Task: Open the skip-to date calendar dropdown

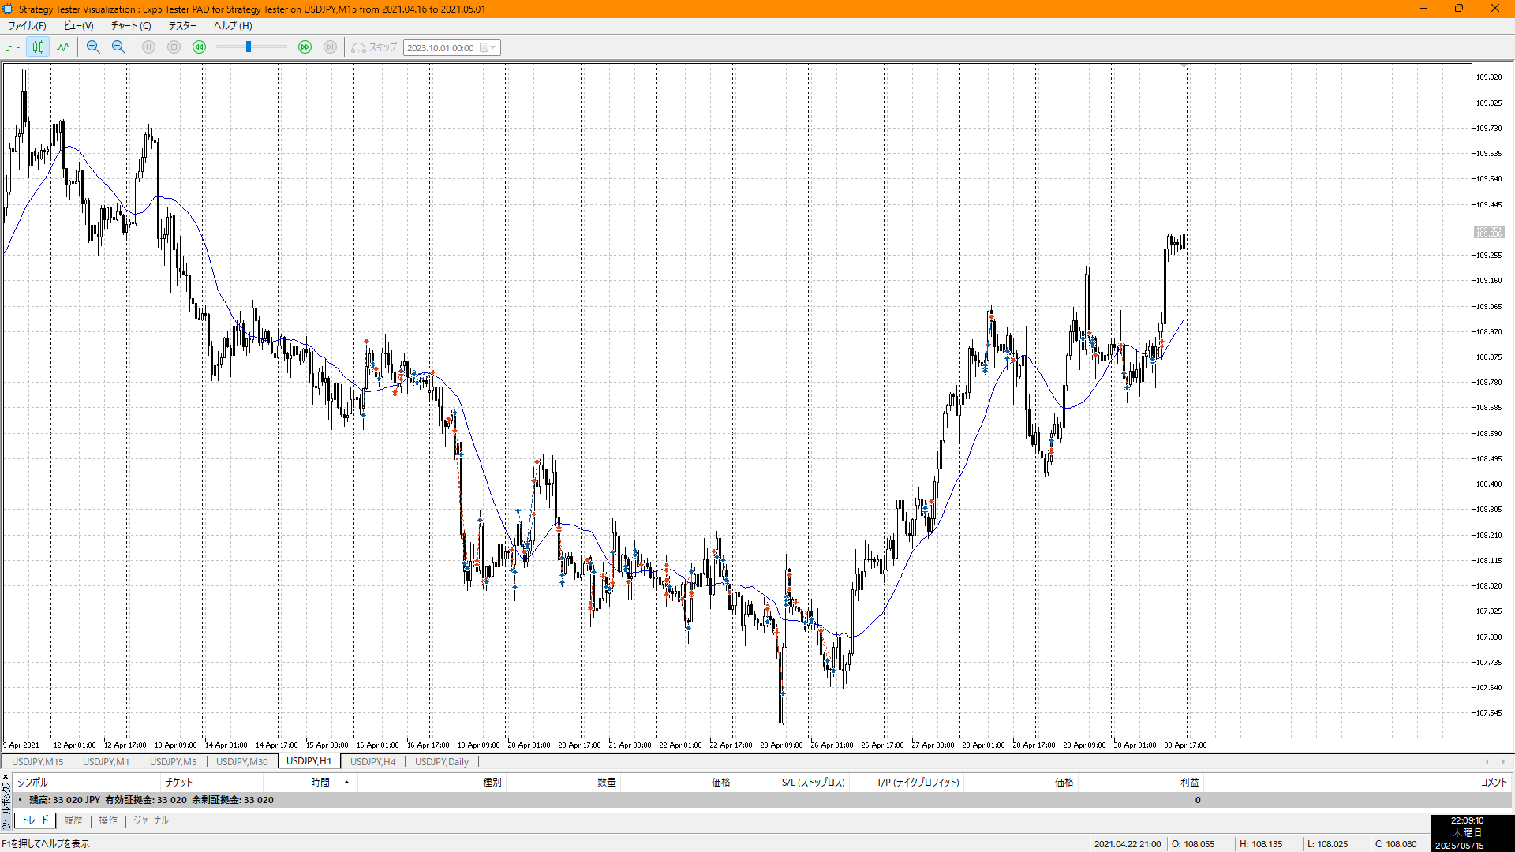Action: pos(493,47)
